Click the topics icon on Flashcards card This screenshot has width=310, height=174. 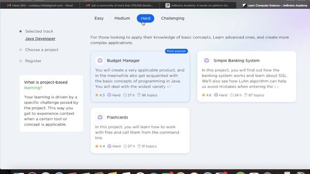(139, 146)
